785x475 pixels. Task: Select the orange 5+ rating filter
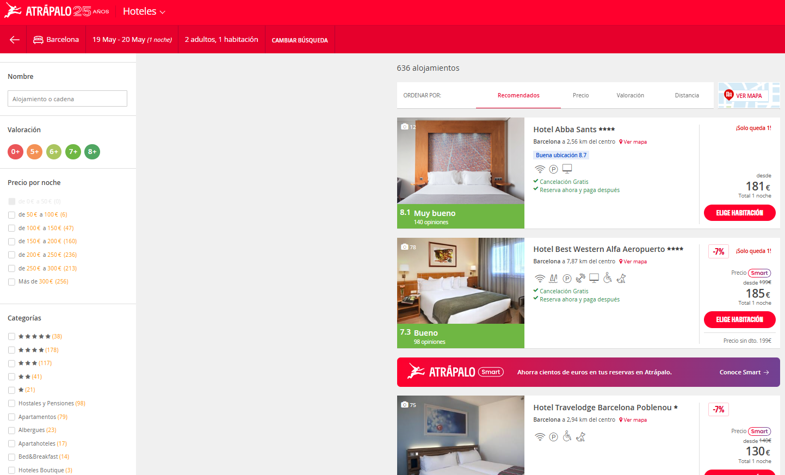[34, 152]
